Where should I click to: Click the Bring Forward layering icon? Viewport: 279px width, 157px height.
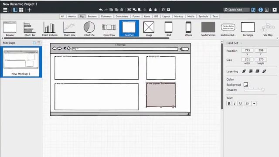point(251,72)
